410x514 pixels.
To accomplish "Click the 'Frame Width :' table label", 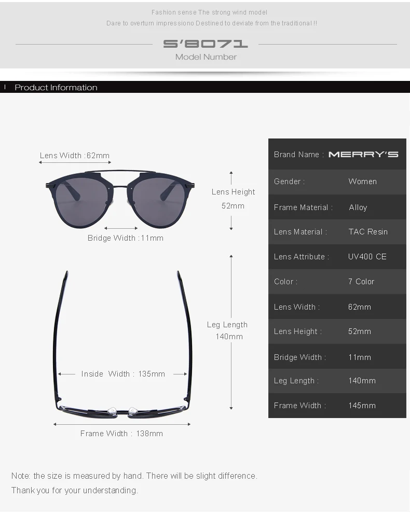I will [300, 406].
